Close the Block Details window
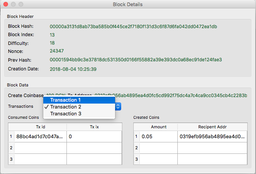Screen dimensions: 256x174 (6, 4)
